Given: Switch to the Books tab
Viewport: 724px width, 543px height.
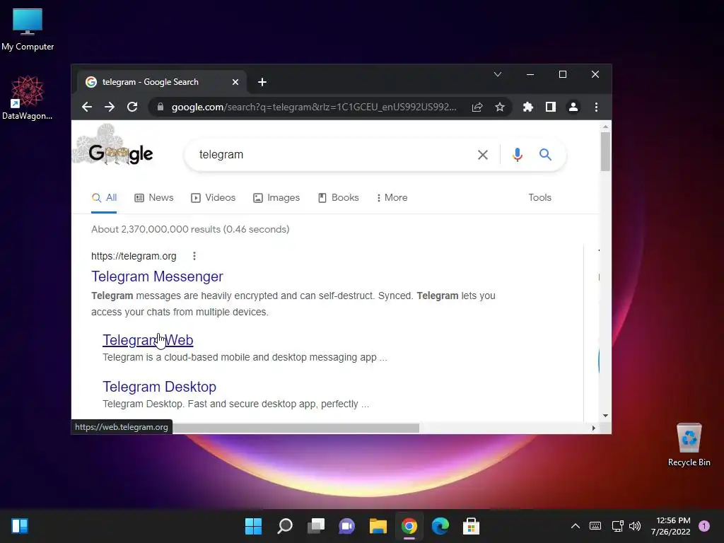Looking at the screenshot, I should click(x=339, y=198).
